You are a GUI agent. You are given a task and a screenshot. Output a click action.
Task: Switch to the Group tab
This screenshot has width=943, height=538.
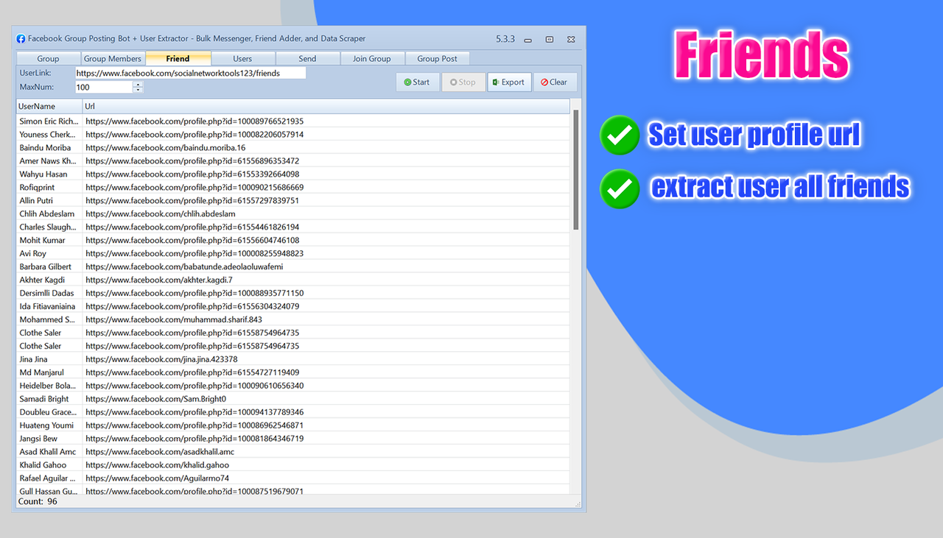49,59
